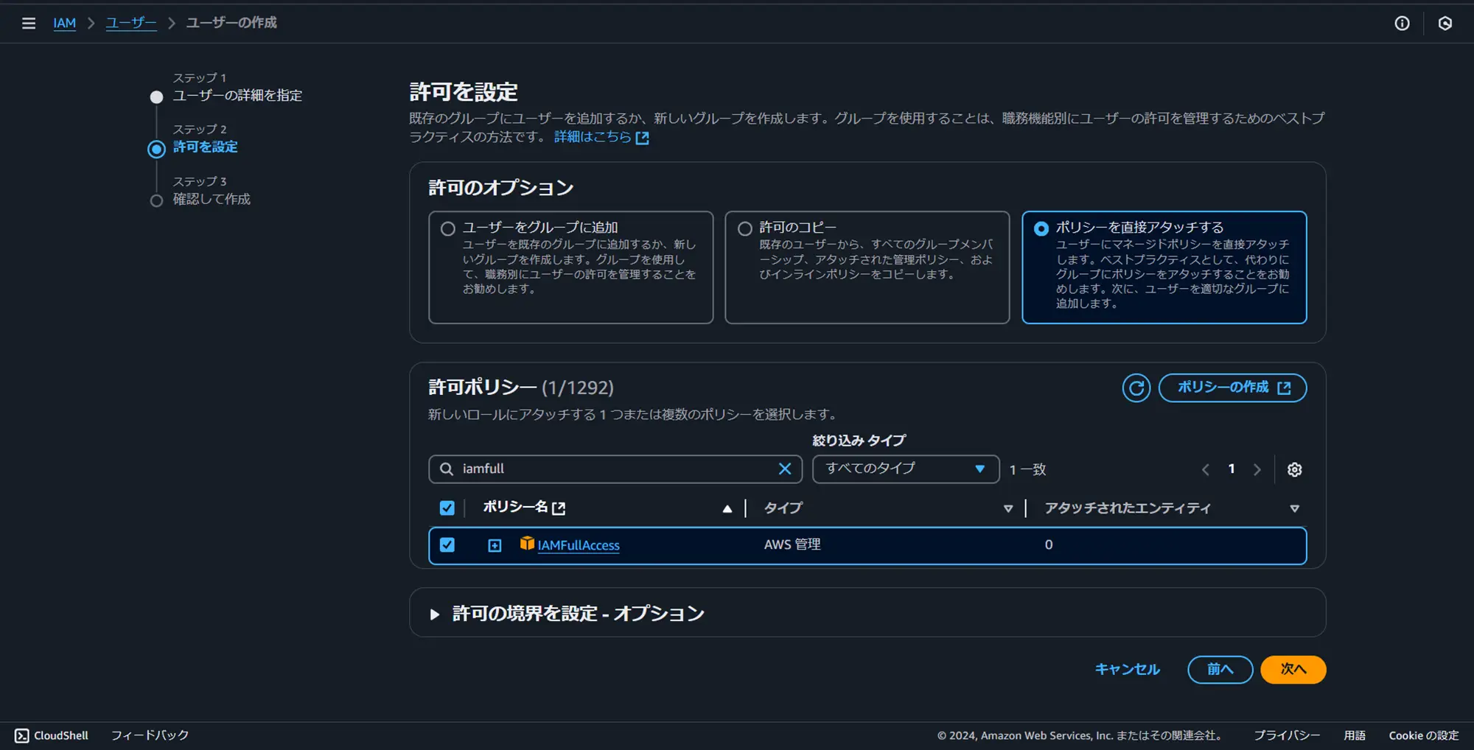Click the ユーザー breadcrumb link
Screen dimensions: 1474x750
[131, 23]
